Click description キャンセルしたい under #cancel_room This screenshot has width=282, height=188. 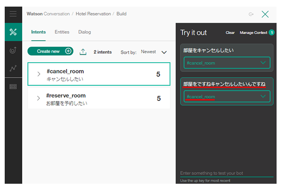pyautogui.click(x=65, y=79)
